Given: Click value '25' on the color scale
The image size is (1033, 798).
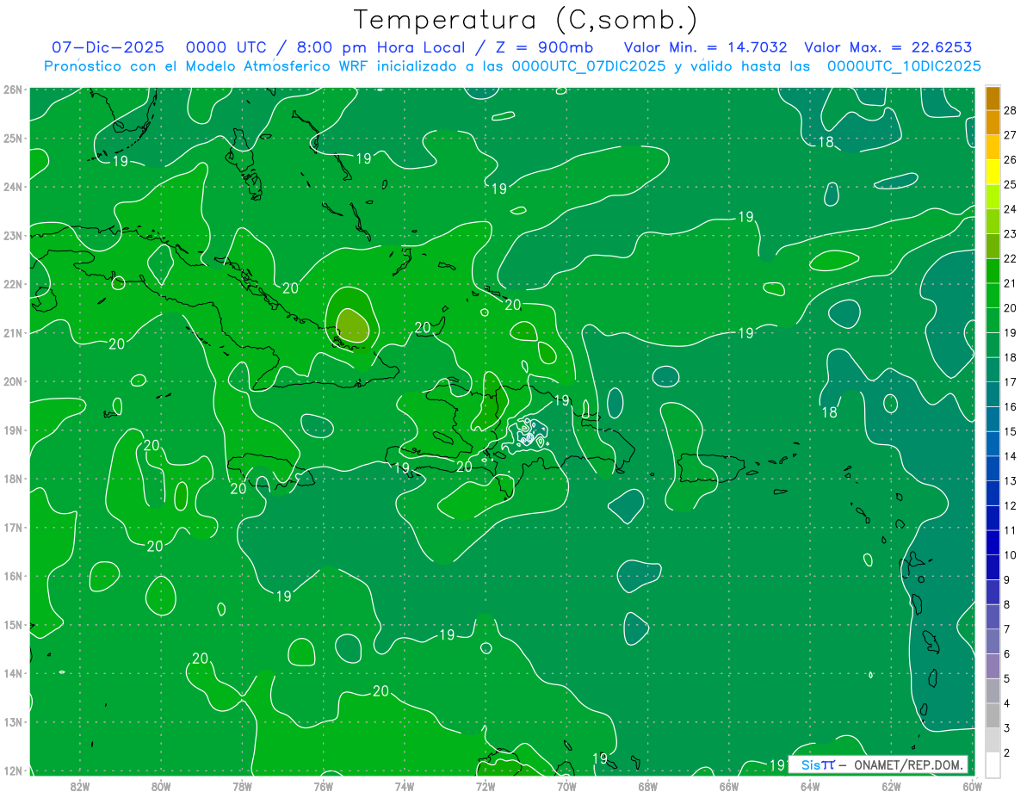Looking at the screenshot, I should click(1010, 184).
